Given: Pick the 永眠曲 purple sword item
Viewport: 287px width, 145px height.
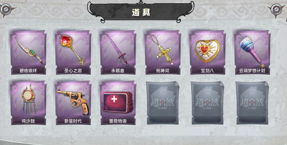Looking at the screenshot, I should coord(118,52).
